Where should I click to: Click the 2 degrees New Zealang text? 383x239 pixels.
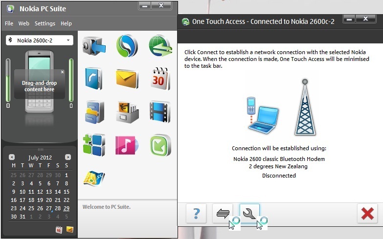[x=278, y=166]
